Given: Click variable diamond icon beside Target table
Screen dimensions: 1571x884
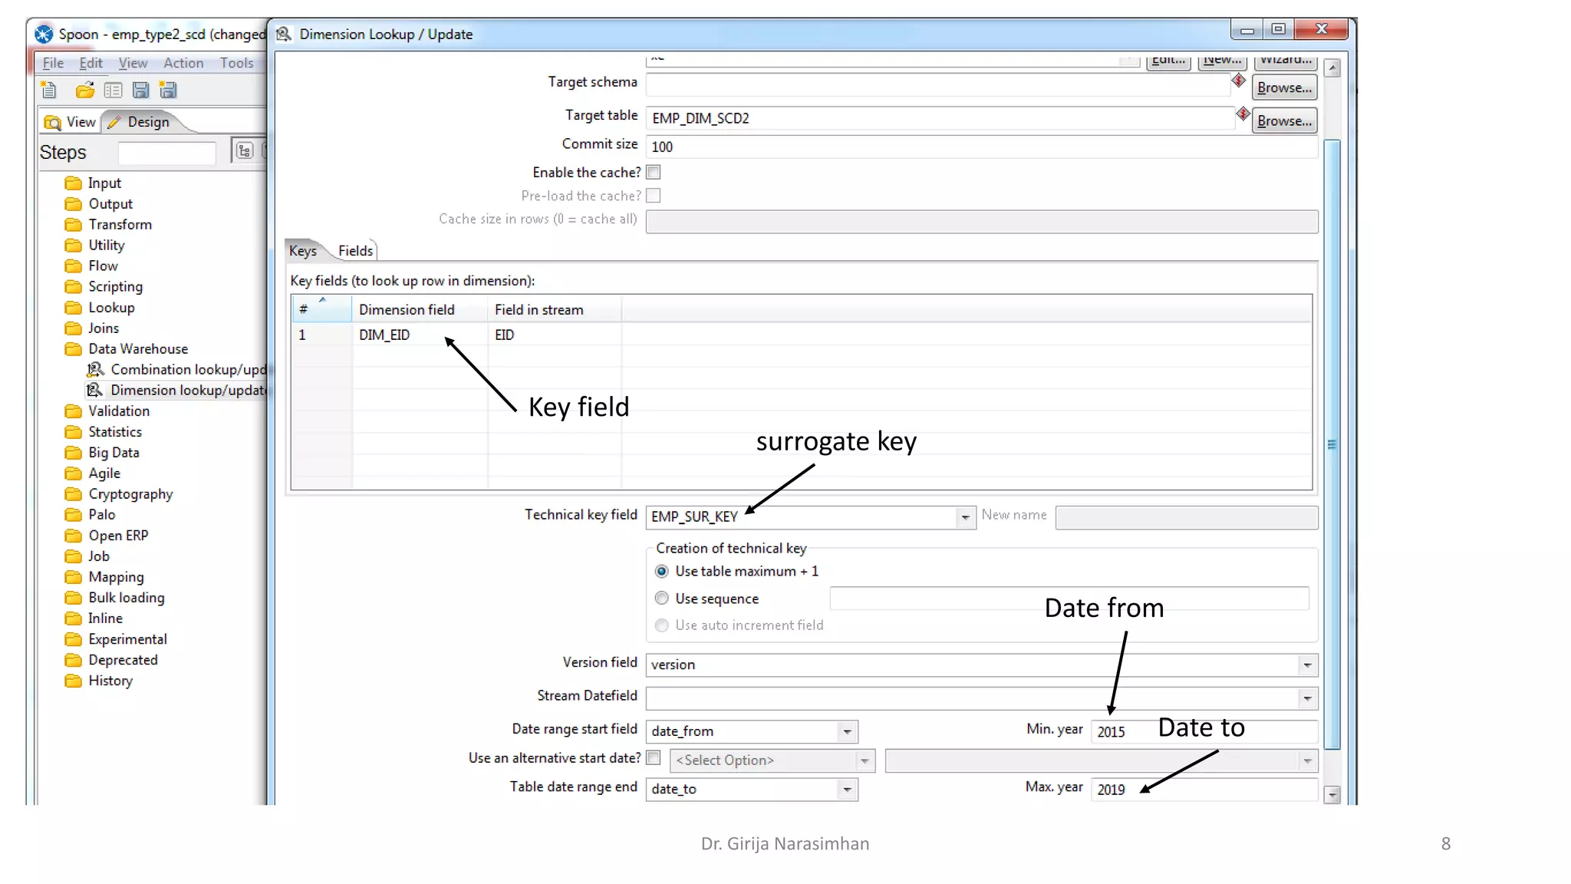Looking at the screenshot, I should (1243, 114).
